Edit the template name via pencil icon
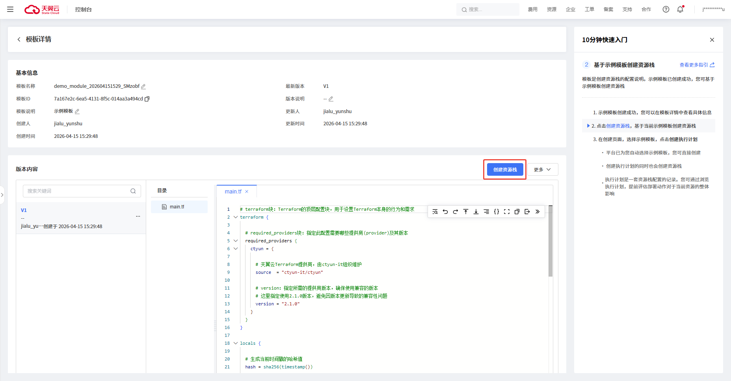 point(143,86)
